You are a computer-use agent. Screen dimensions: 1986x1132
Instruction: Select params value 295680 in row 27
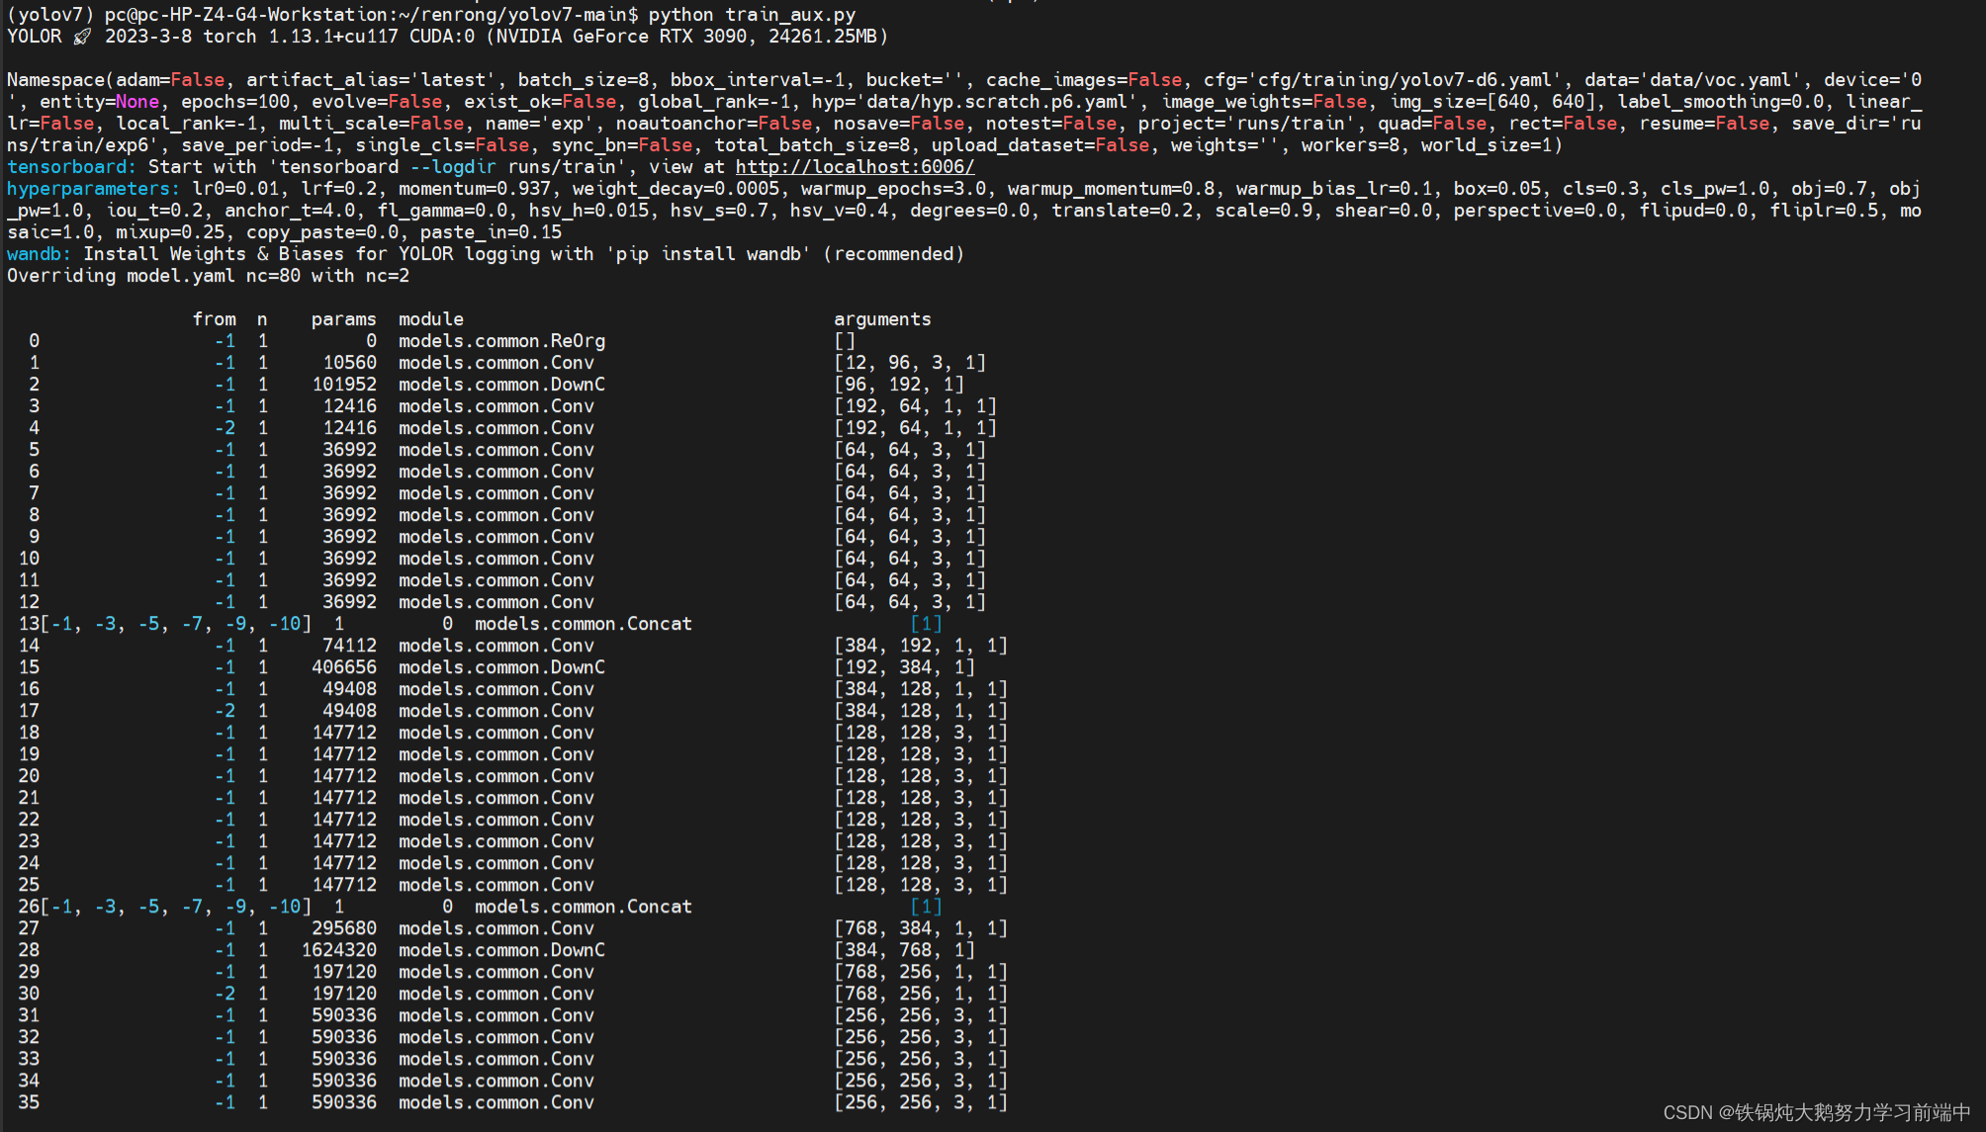(x=343, y=928)
